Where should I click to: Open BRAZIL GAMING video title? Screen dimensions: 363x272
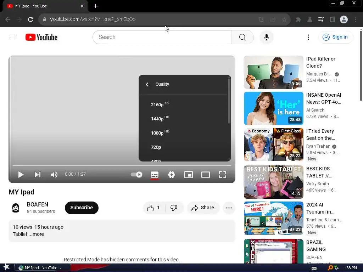(x=316, y=246)
